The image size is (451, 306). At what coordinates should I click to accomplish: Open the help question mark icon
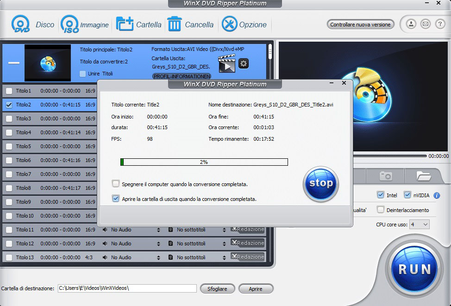[x=439, y=24]
